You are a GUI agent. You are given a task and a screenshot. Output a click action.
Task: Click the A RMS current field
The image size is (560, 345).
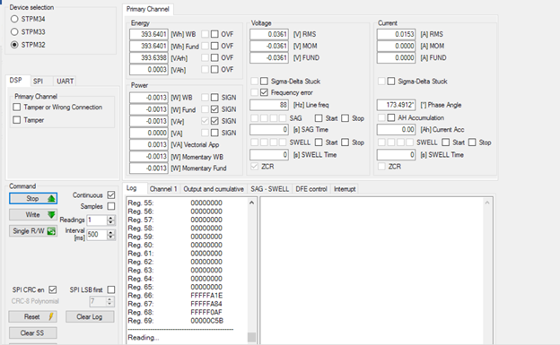click(x=396, y=34)
